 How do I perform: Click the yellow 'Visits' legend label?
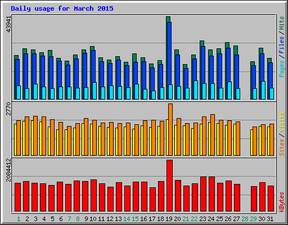(281, 122)
